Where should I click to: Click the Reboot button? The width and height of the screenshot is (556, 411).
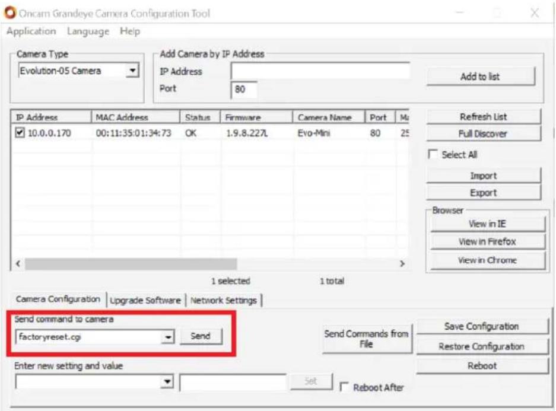[x=482, y=366]
